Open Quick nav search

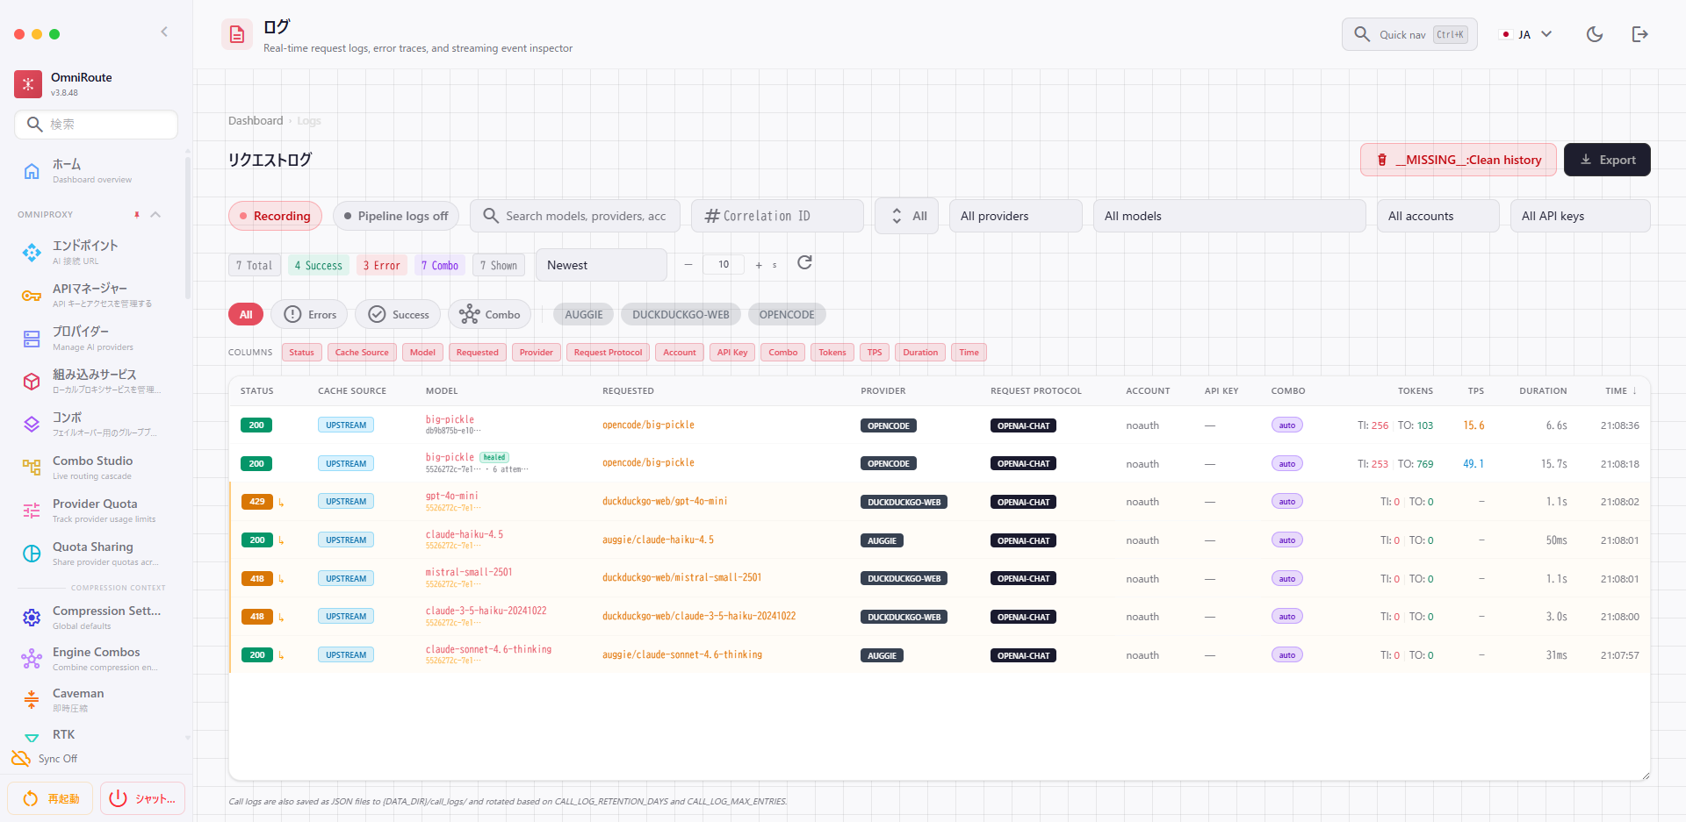(1409, 34)
